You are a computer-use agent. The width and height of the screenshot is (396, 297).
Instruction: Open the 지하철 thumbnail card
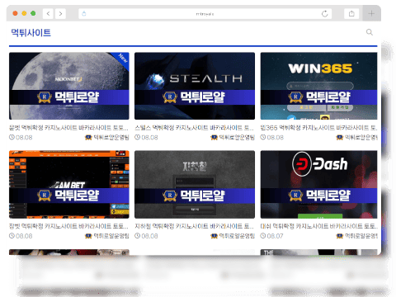coord(195,184)
